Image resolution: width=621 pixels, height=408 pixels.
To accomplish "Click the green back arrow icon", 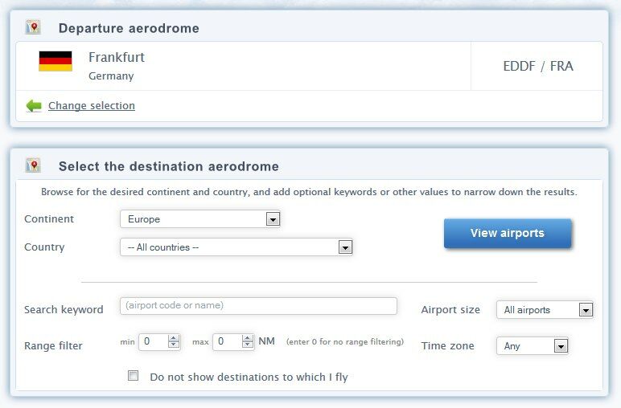I will pos(34,106).
